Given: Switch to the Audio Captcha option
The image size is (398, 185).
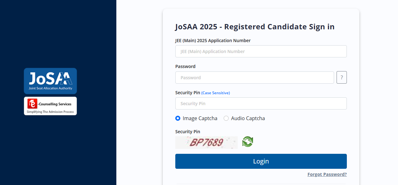Looking at the screenshot, I should (226, 118).
